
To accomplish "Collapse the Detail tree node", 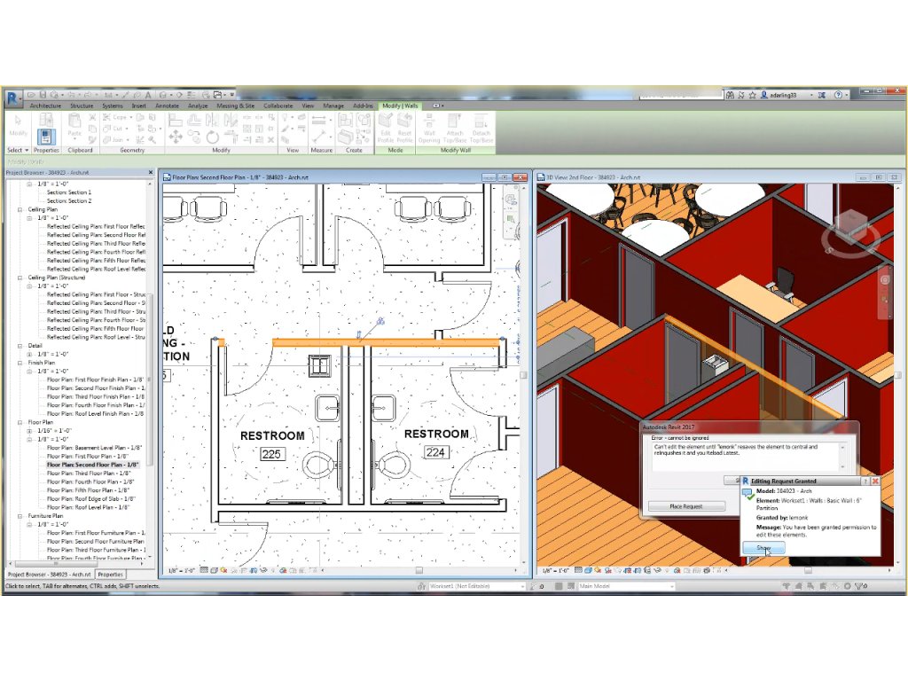I will click(x=20, y=346).
